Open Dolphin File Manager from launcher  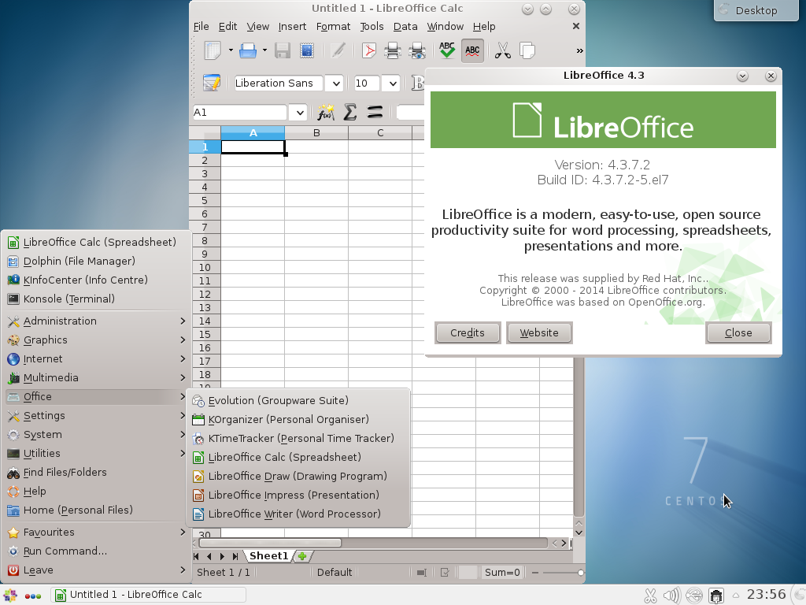coord(97,262)
